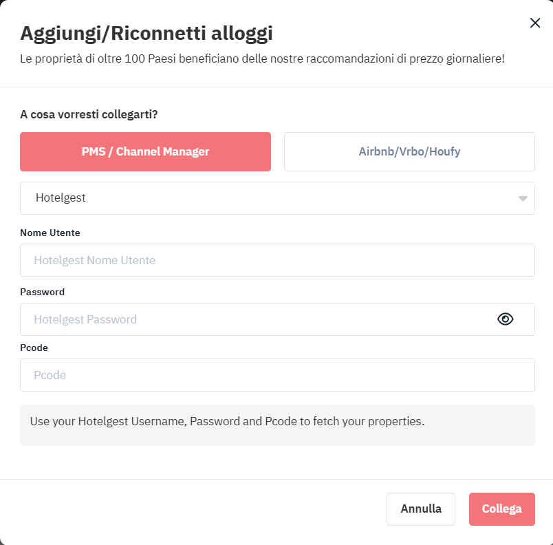The height and width of the screenshot is (545, 553).
Task: Close the Aggiungi/Riconnetti alloggi dialog
Action: (535, 23)
